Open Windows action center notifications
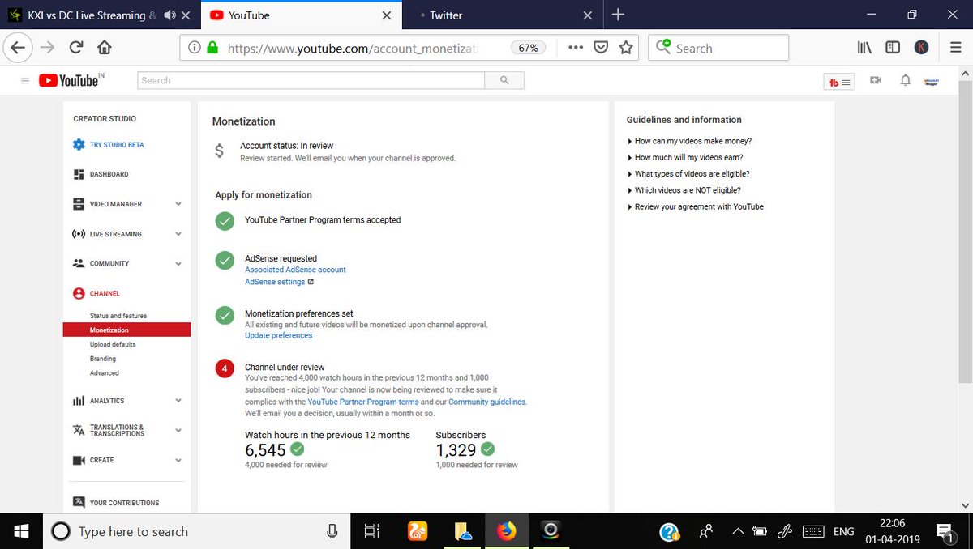This screenshot has height=549, width=973. (x=945, y=532)
